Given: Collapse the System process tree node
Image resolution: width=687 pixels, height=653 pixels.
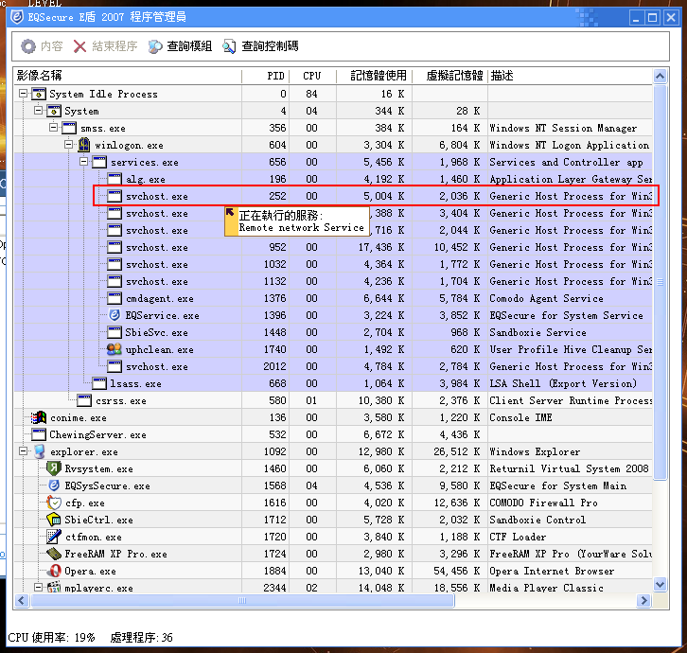Looking at the screenshot, I should [39, 111].
